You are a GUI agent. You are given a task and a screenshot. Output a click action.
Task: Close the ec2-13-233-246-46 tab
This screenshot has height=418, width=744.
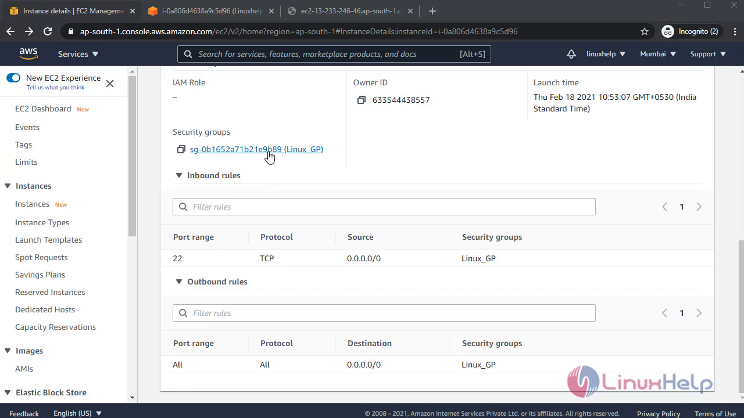[x=410, y=11]
